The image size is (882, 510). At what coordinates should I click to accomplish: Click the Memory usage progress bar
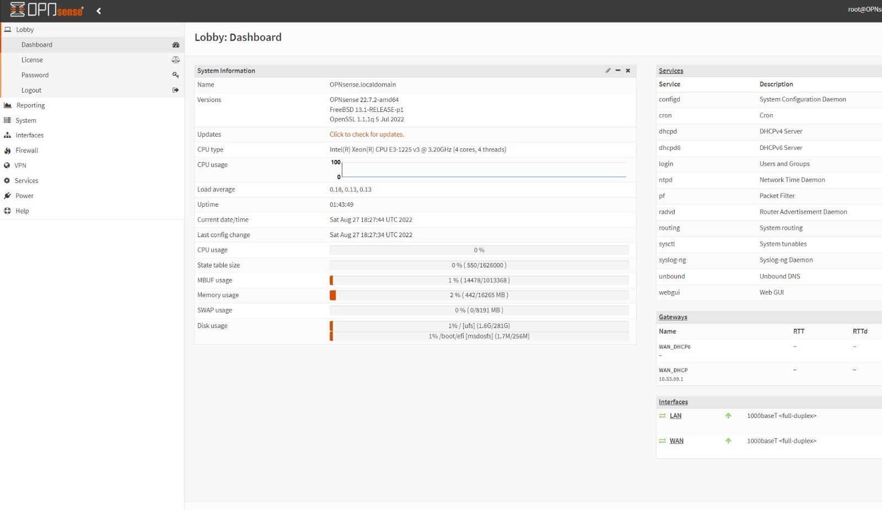pos(479,295)
